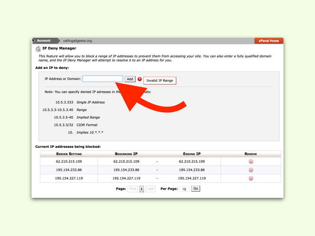Select server setting cell 195.154.233.86
315x236 pixels.
tap(69, 170)
